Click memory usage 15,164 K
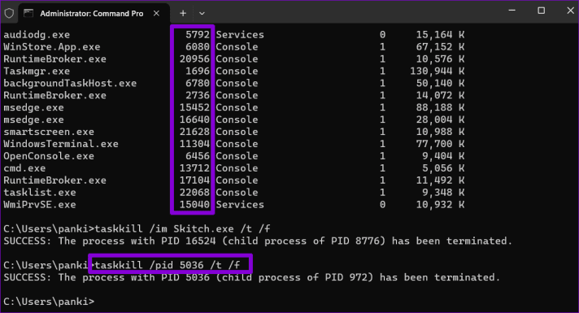579x313 pixels. pyautogui.click(x=440, y=35)
